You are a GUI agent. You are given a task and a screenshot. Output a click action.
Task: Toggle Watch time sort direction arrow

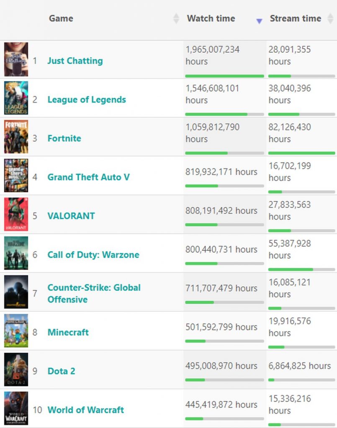click(x=259, y=20)
